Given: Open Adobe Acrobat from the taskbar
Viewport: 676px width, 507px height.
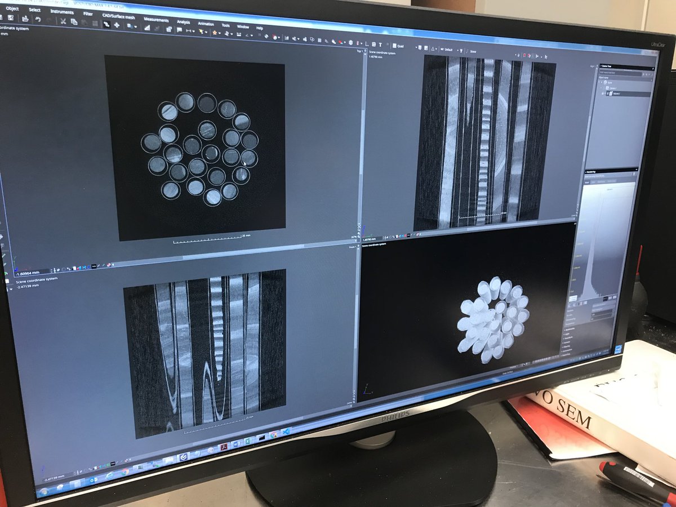Looking at the screenshot, I should click(x=224, y=447).
